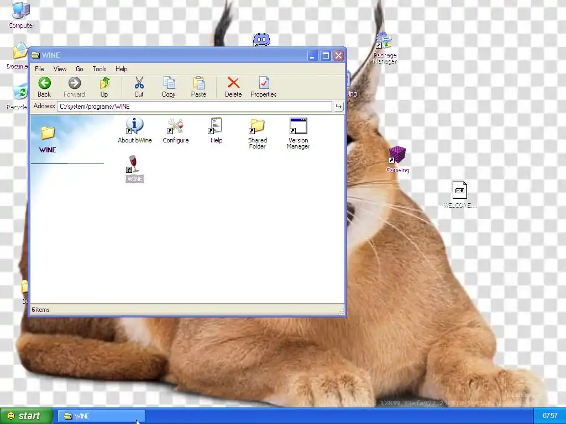
Task: Open the Tools menu
Action: (x=99, y=69)
